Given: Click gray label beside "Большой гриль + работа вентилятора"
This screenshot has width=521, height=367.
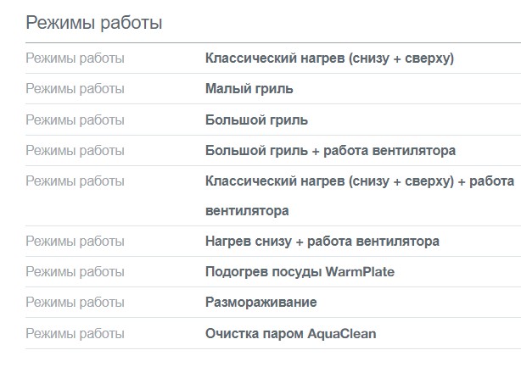Looking at the screenshot, I should click(75, 150).
